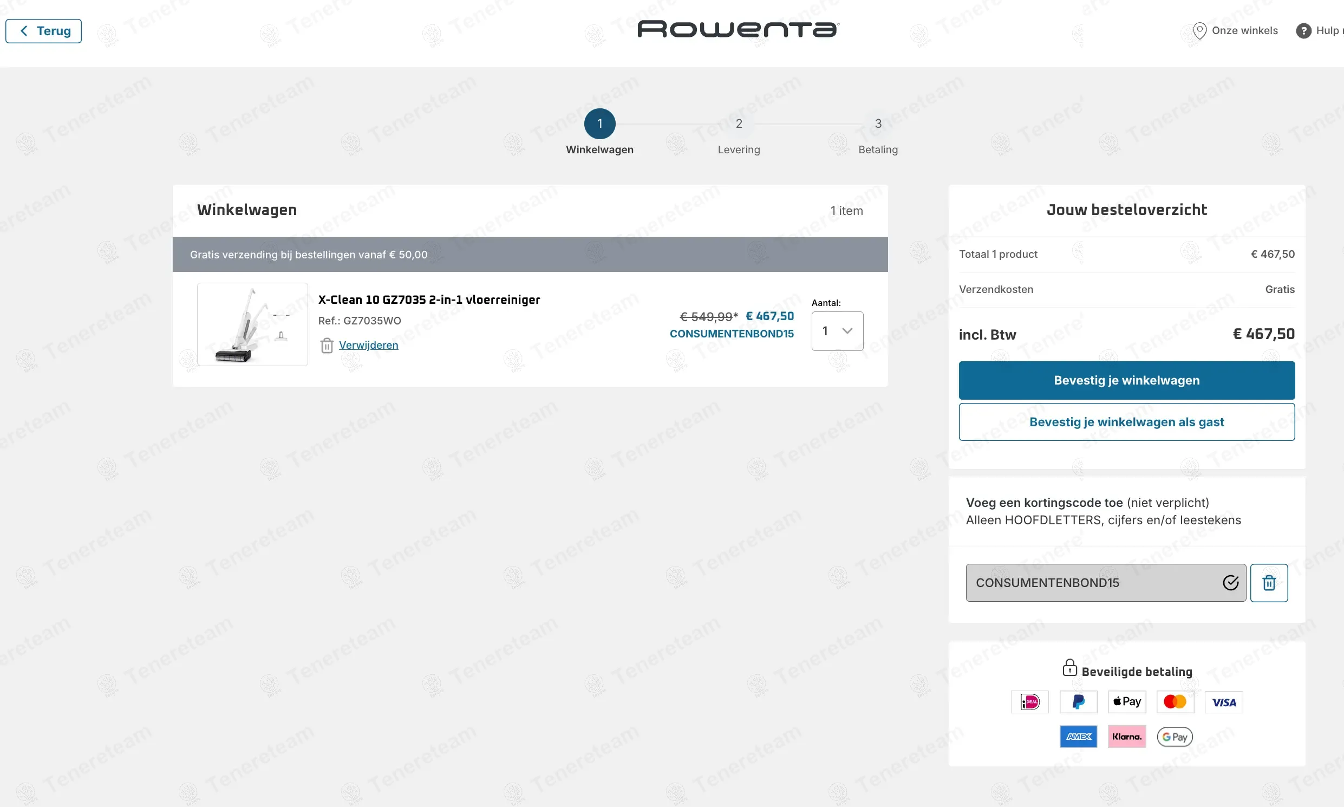Click the Verzendkosten Gratis value
This screenshot has height=807, width=1344.
coord(1280,289)
